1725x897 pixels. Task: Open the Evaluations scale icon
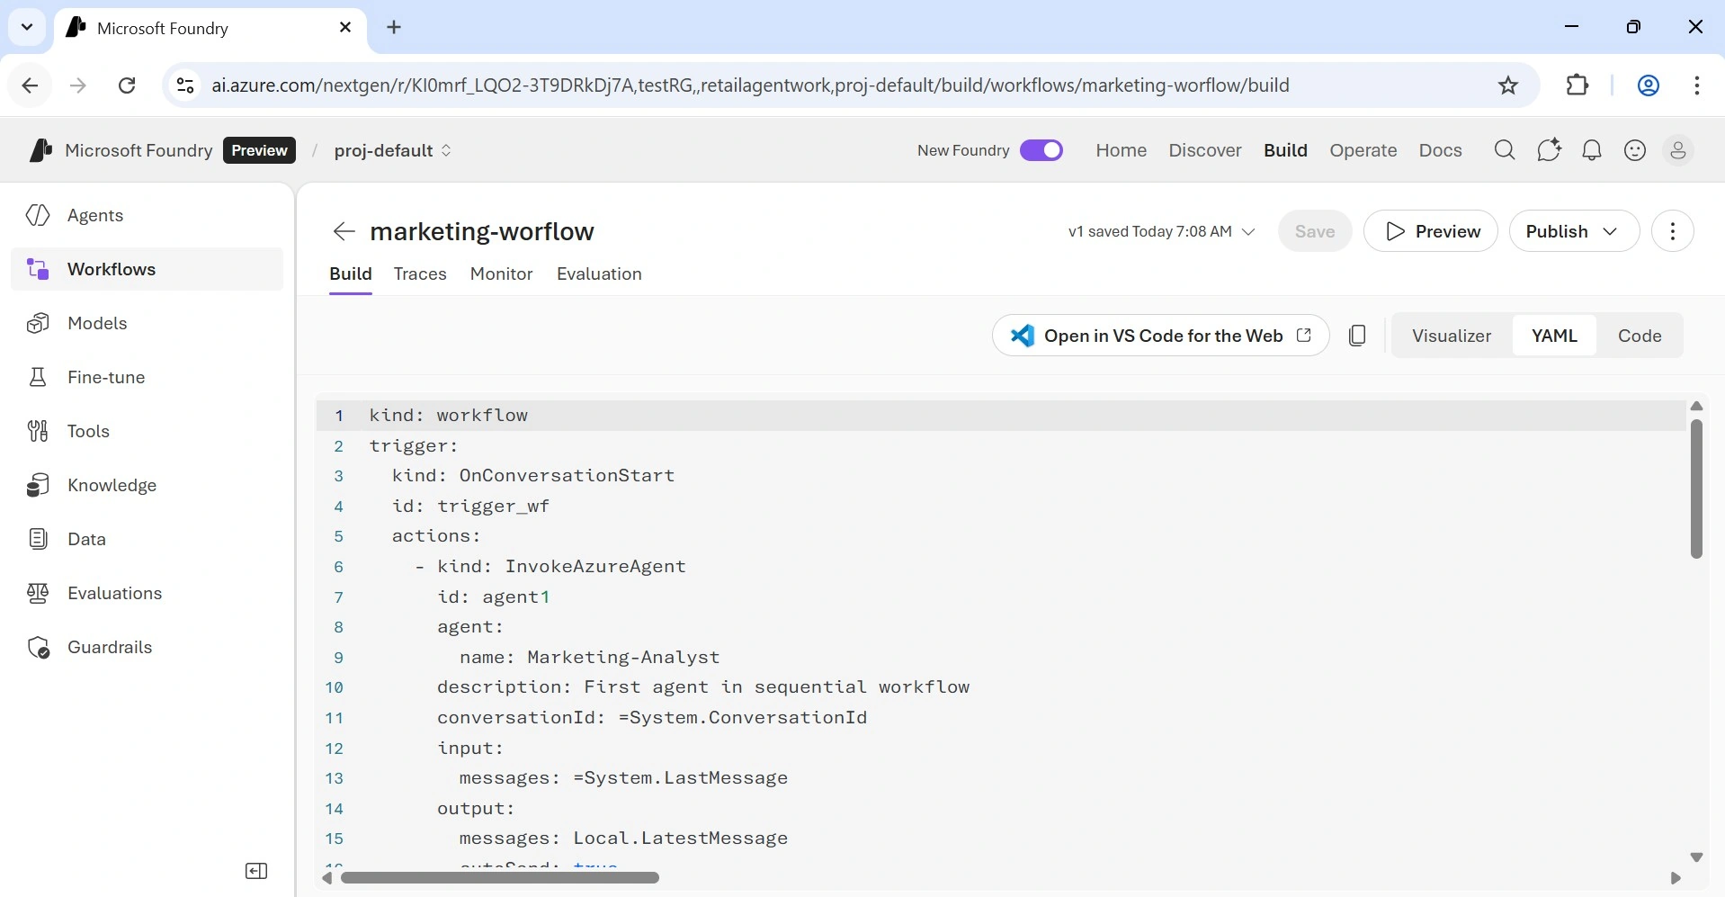(38, 593)
